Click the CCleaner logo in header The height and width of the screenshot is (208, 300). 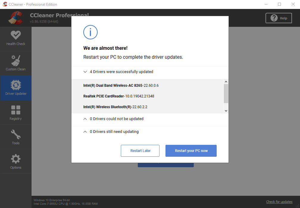15,18
